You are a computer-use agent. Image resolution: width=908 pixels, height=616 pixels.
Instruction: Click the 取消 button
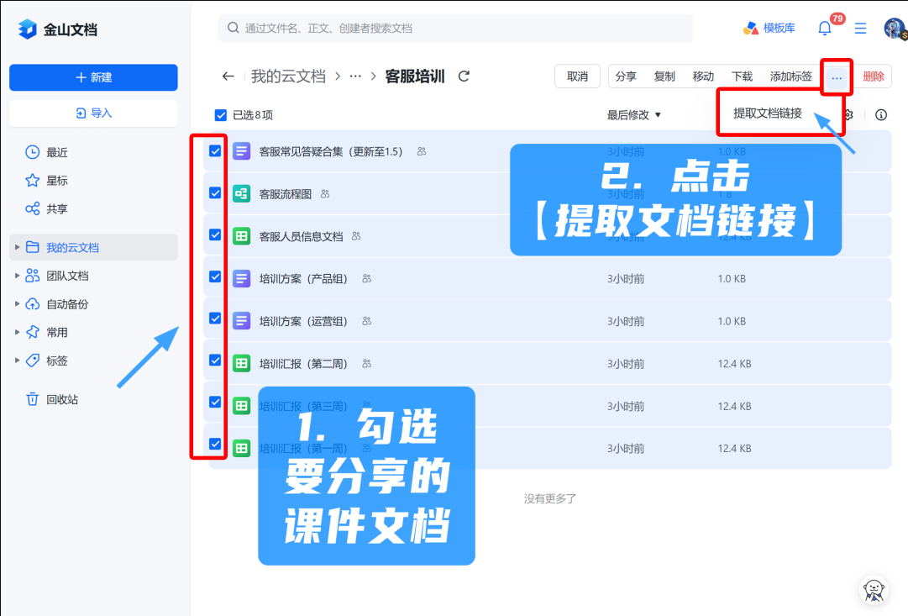click(577, 76)
